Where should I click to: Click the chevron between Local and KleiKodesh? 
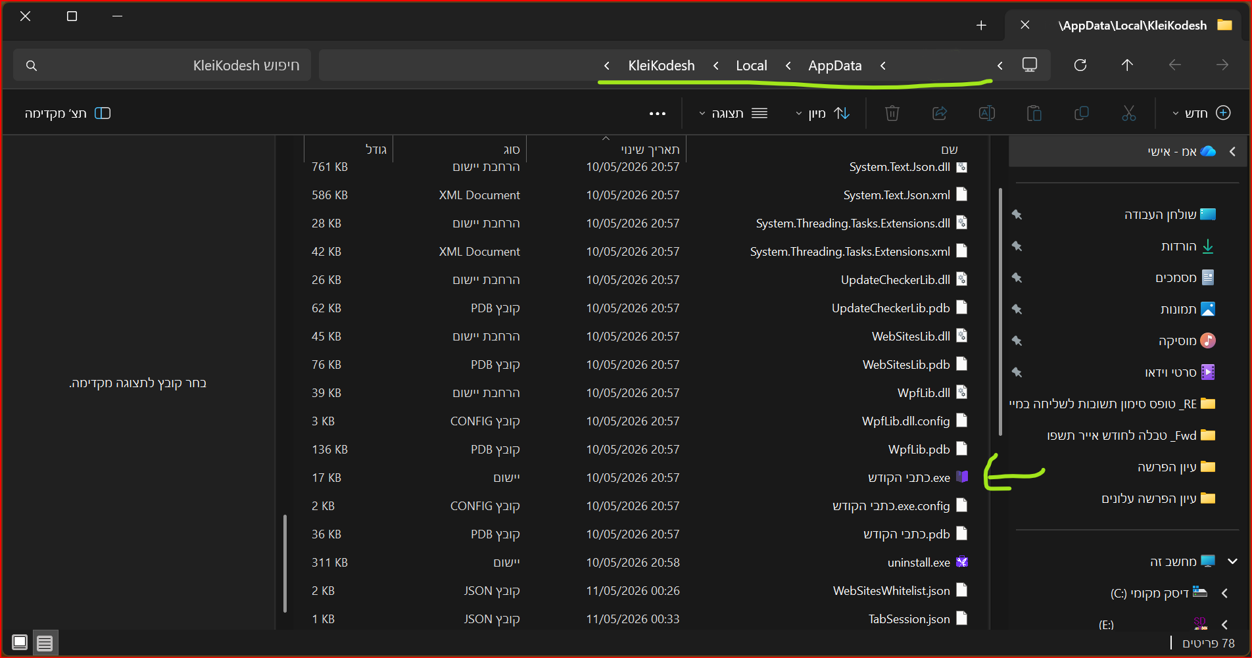[x=715, y=66]
